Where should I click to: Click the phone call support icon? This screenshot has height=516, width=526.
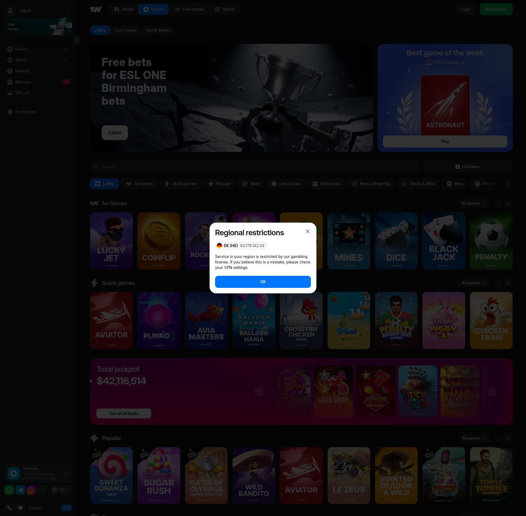(x=9, y=508)
